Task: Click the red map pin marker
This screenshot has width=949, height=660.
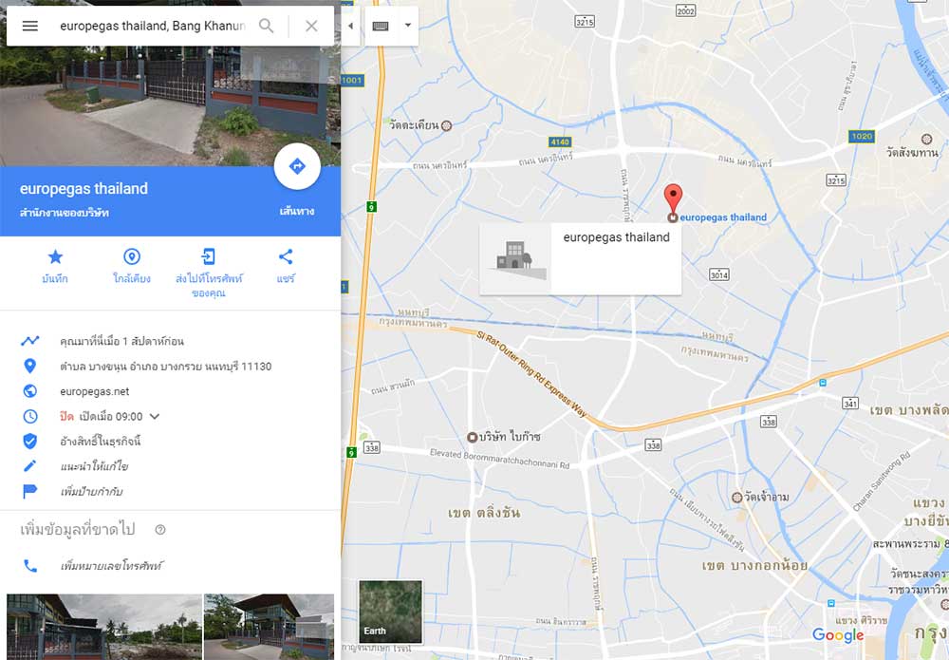Action: point(673,199)
